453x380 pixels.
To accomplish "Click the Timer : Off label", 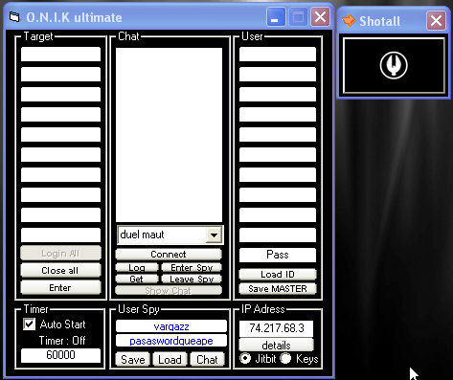I will click(62, 341).
